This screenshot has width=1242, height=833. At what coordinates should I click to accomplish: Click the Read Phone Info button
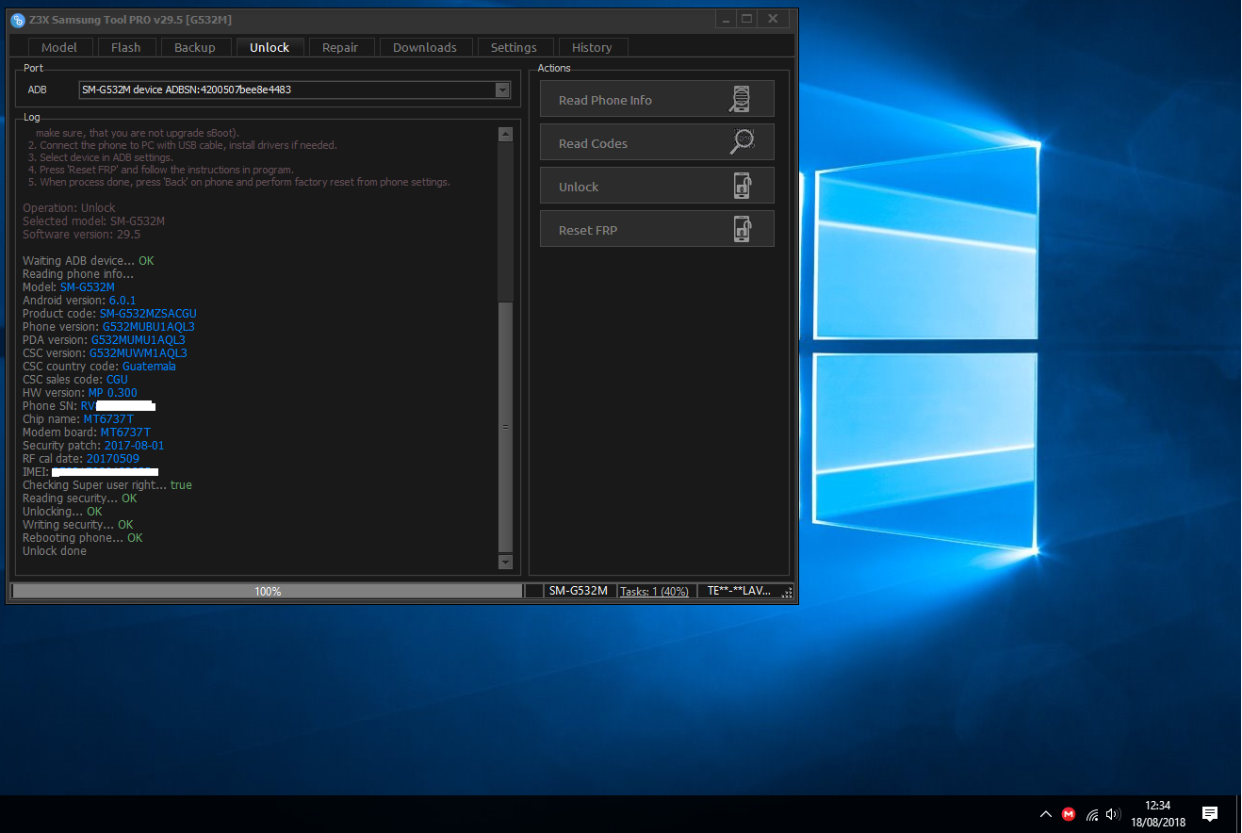tap(657, 99)
